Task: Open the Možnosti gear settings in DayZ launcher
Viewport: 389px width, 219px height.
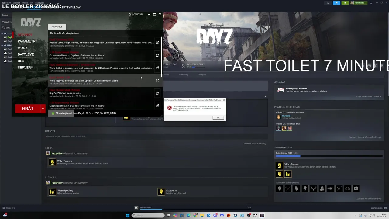Action: click(x=136, y=14)
